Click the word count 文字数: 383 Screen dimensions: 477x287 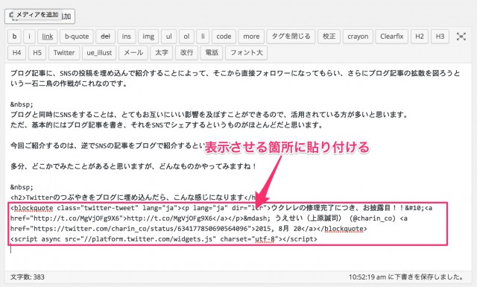point(28,277)
